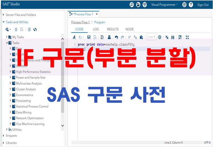Expand the Utilities tree node
The width and height of the screenshot is (213, 147).
7,129
